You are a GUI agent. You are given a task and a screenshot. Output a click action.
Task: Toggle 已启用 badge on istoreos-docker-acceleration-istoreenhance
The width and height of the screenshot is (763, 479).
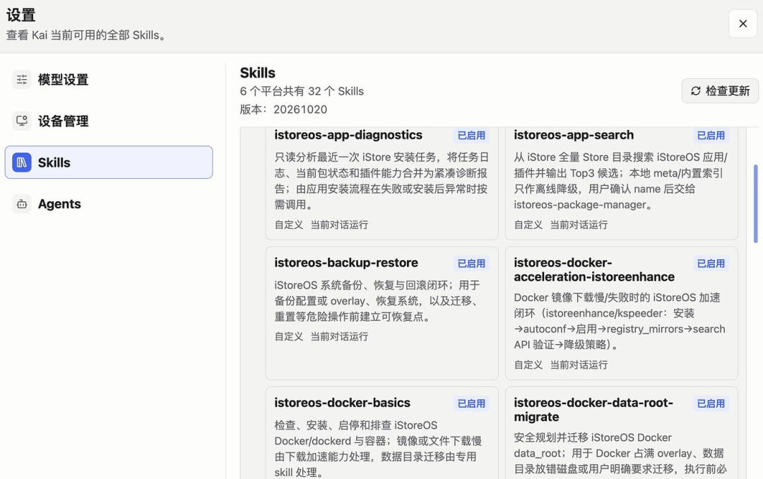[711, 264]
